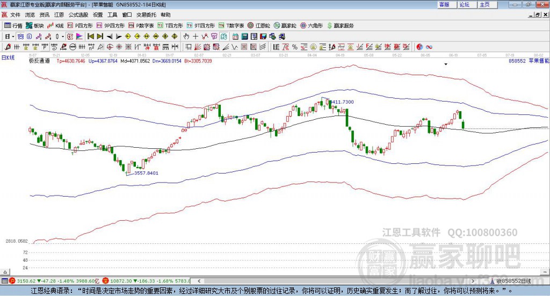Jump to first bar icon
This screenshot has width=550, height=296.
(90, 37)
